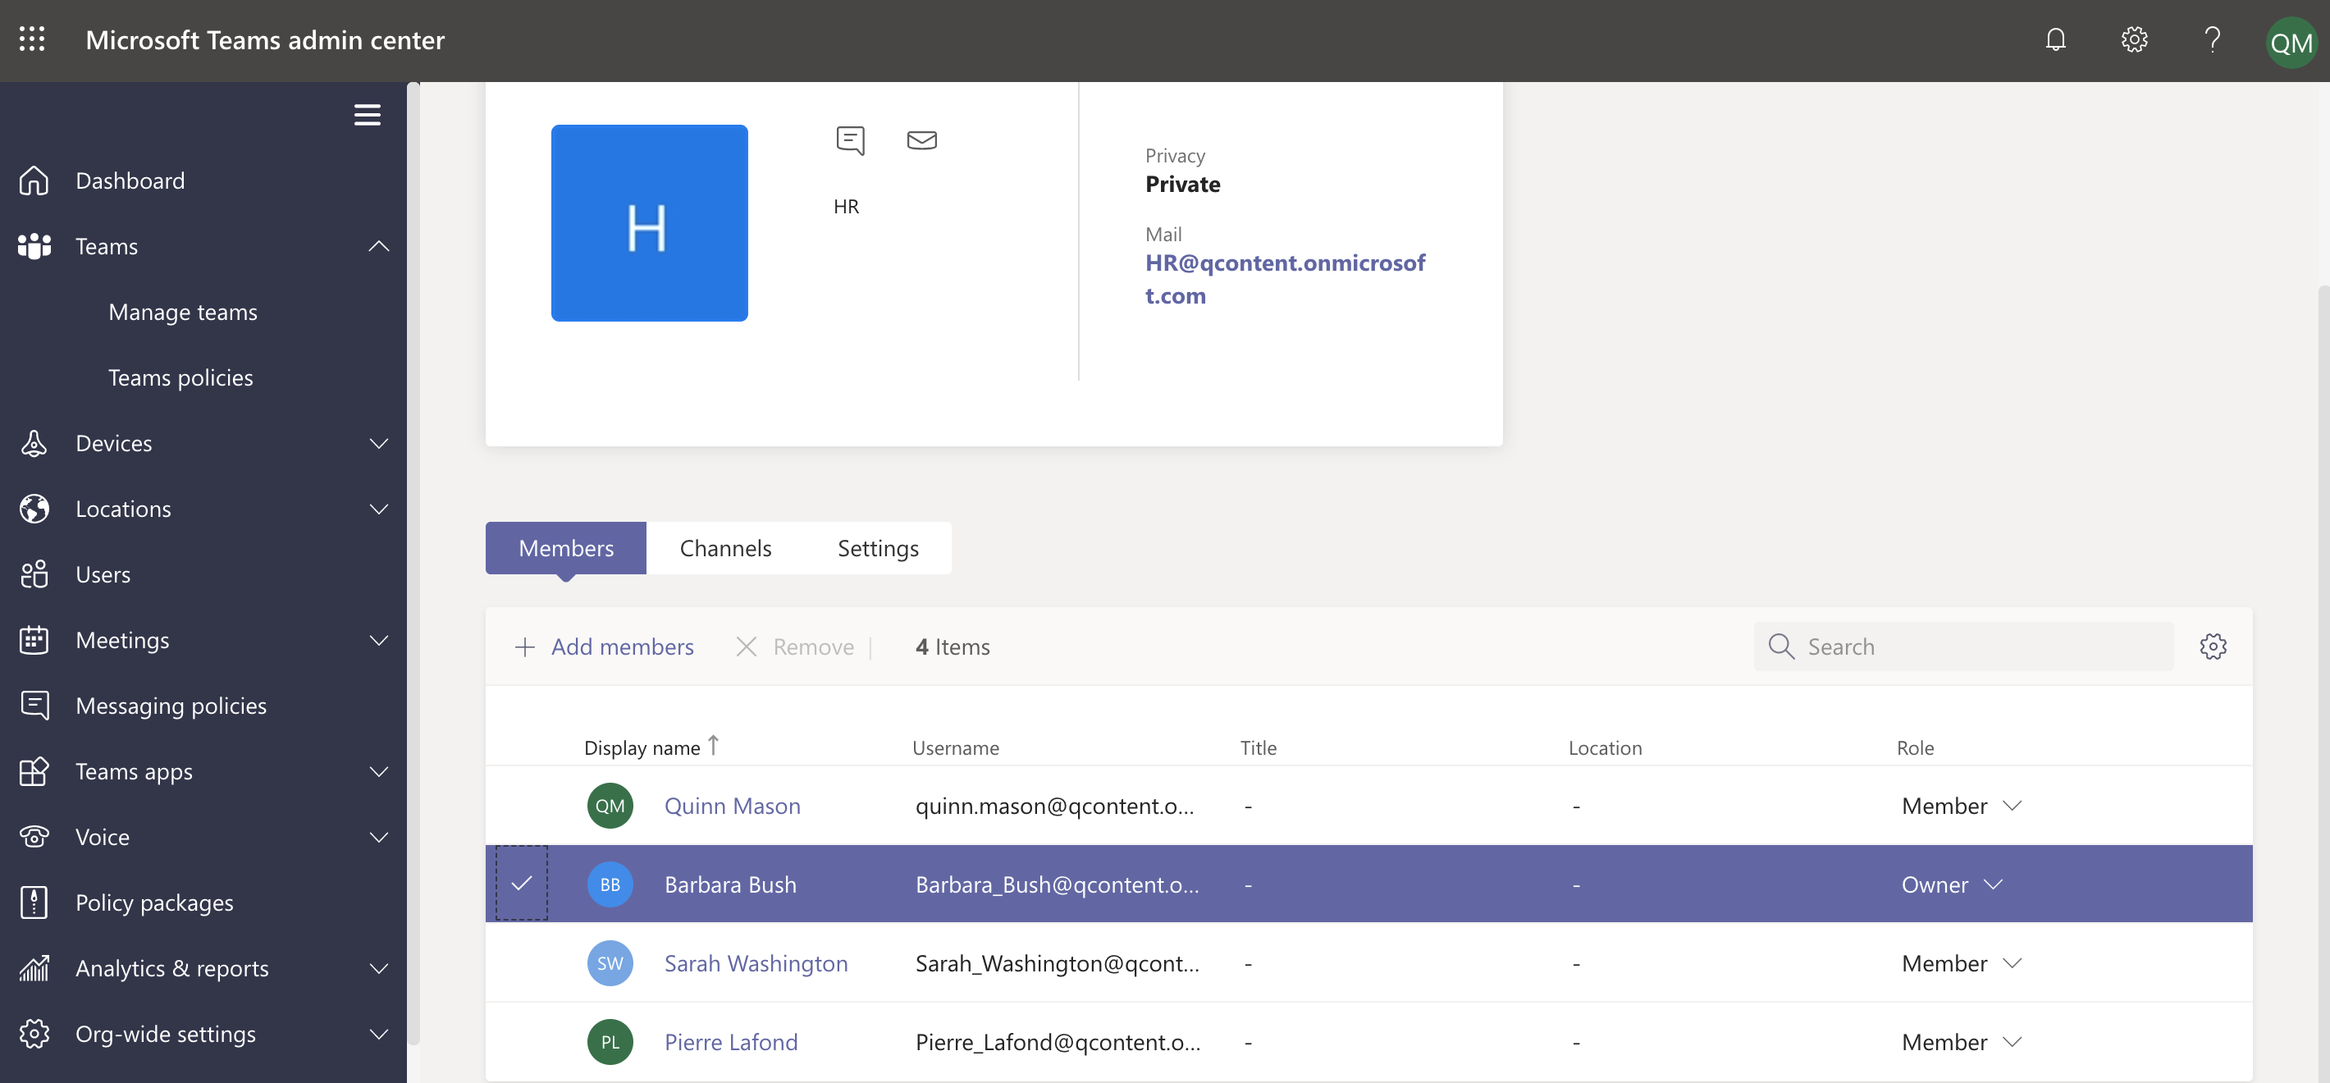Expand Quinn Mason's Role dropdown
The width and height of the screenshot is (2330, 1083).
[2012, 805]
